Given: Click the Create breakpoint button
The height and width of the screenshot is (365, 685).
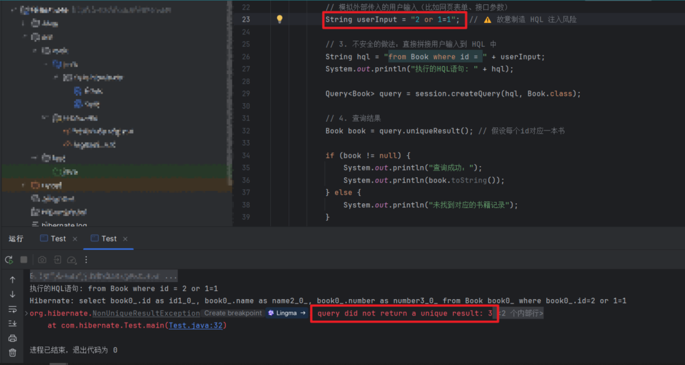Looking at the screenshot, I should point(233,313).
